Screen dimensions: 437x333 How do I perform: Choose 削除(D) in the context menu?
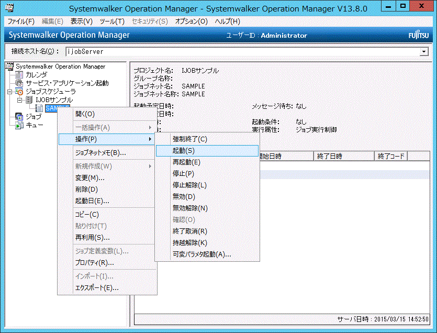[107, 190]
